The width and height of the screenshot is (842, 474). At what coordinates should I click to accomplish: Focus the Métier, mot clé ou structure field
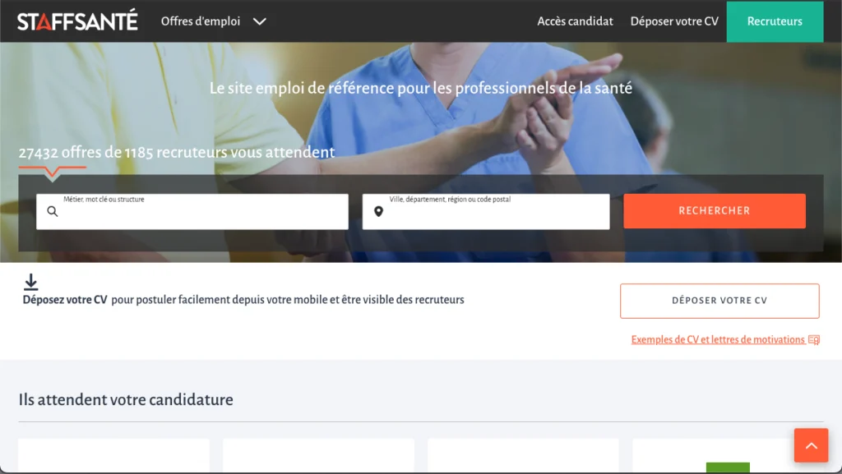192,212
